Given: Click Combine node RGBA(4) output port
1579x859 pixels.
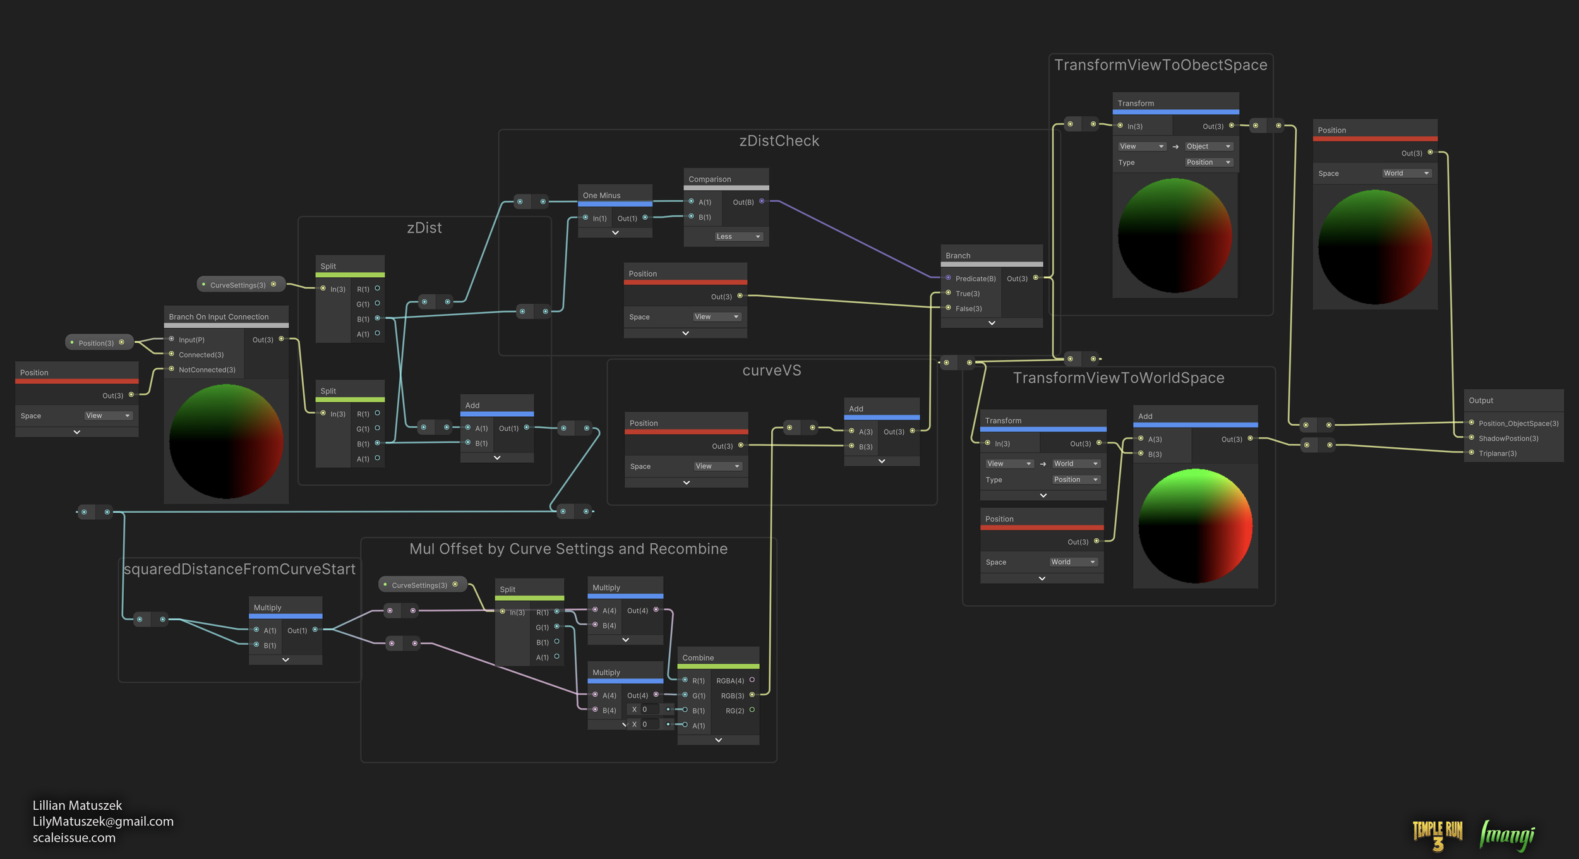Looking at the screenshot, I should click(752, 680).
